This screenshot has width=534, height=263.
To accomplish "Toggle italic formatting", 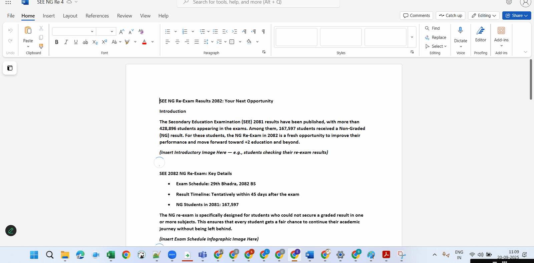I will [x=66, y=42].
